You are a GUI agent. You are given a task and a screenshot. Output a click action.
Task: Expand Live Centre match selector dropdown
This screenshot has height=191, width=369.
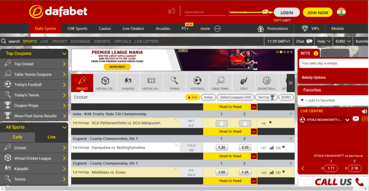pyautogui.click(x=347, y=120)
